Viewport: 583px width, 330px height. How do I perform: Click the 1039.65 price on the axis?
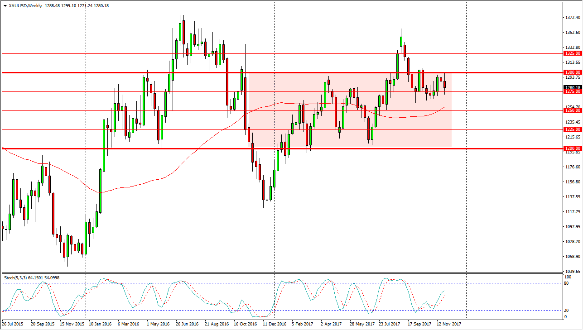point(572,271)
